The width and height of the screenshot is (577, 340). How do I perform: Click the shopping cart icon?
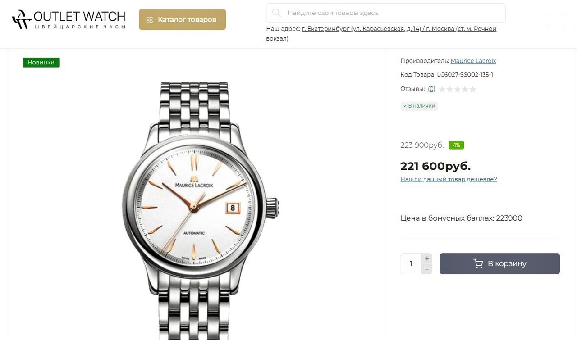478,264
